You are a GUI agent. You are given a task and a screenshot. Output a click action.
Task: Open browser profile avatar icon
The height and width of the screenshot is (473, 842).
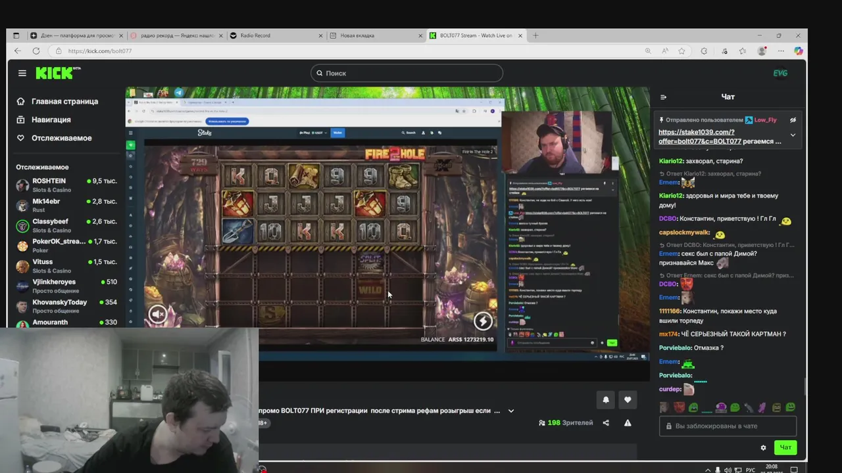(762, 51)
